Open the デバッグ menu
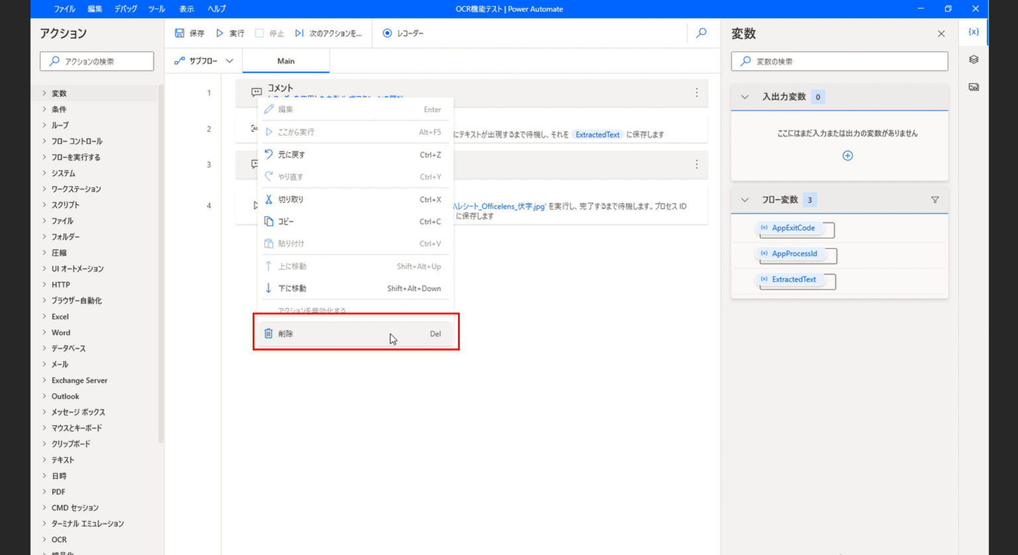1018x555 pixels. pos(125,9)
